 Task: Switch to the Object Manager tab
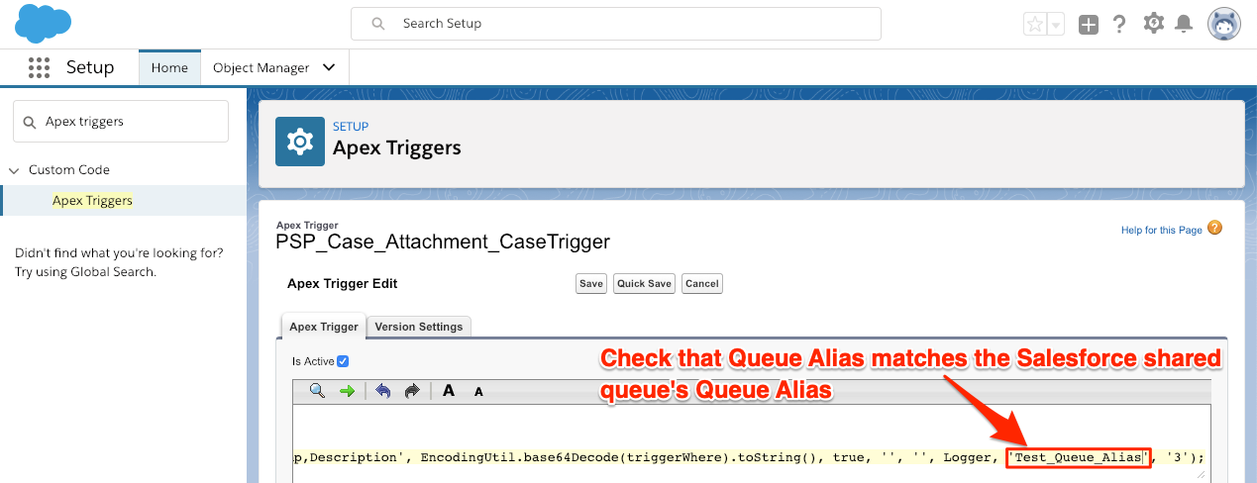262,67
